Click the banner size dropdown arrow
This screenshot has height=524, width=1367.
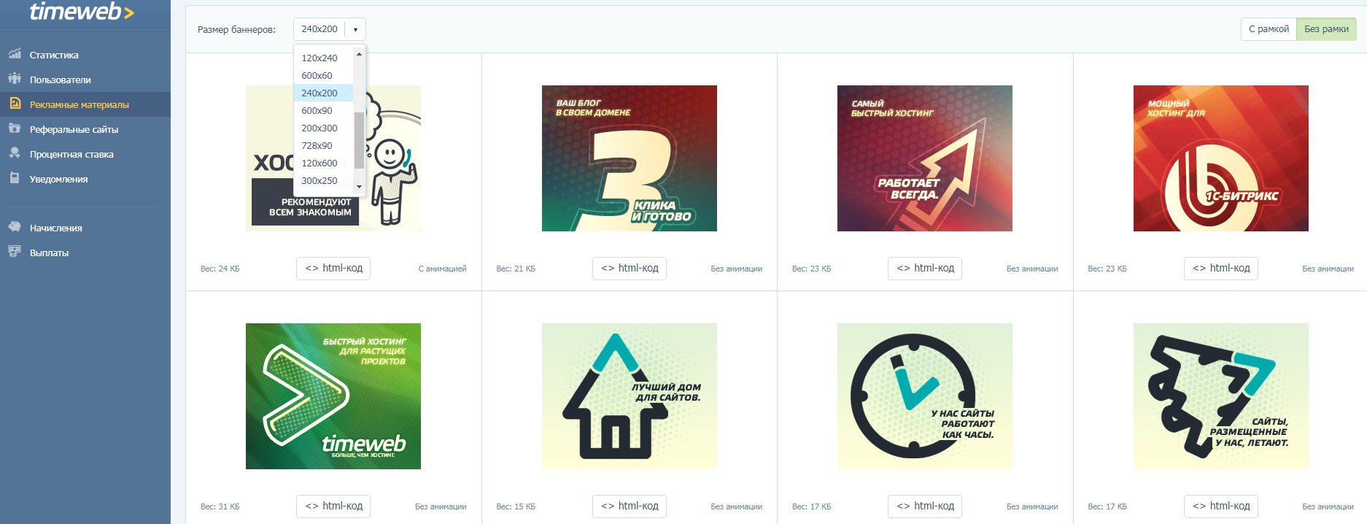355,30
